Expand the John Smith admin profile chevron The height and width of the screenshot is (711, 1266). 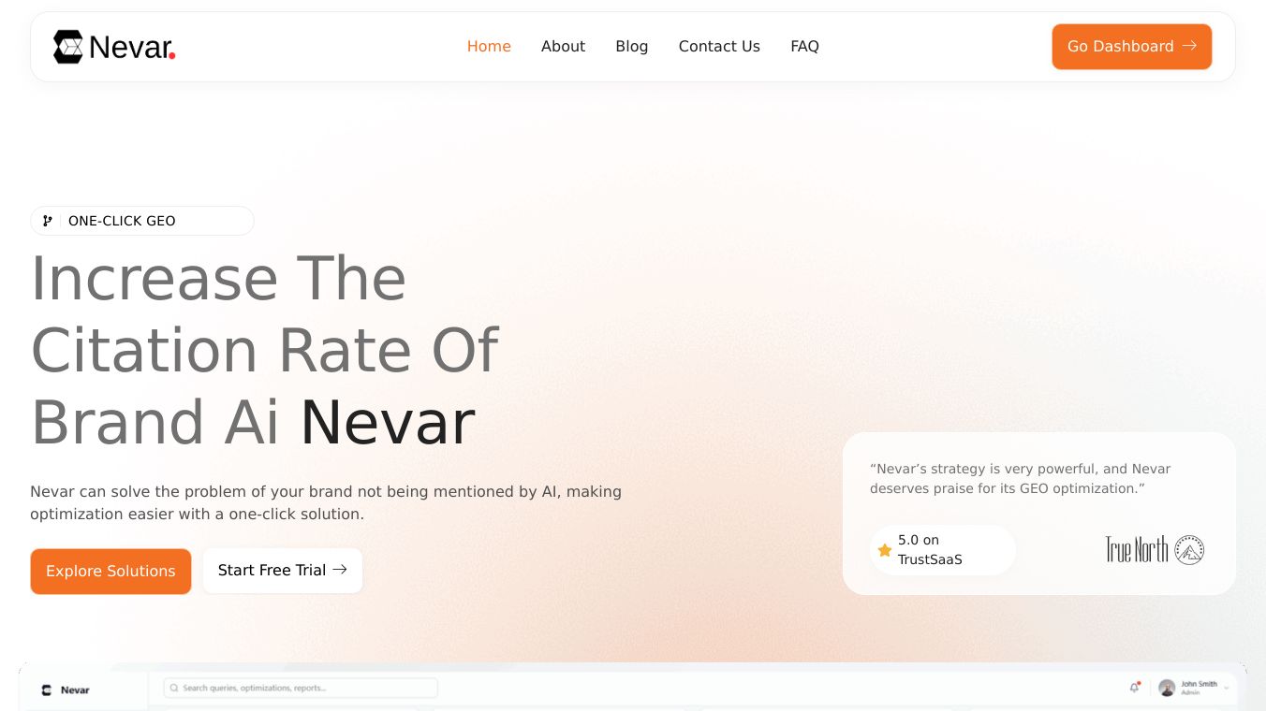click(x=1227, y=688)
